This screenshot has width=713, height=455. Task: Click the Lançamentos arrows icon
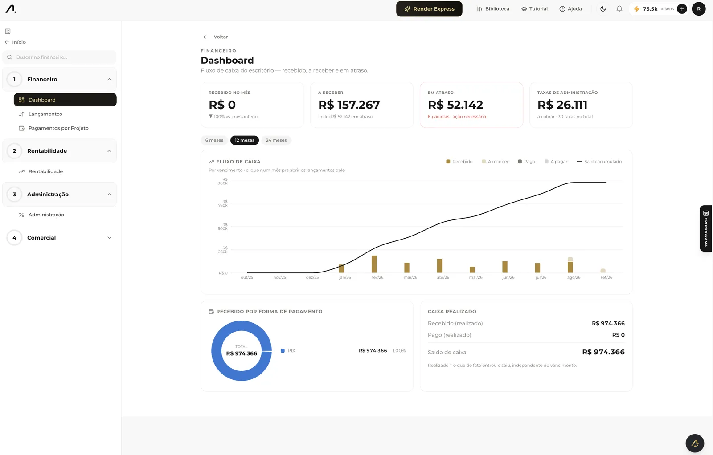21,114
